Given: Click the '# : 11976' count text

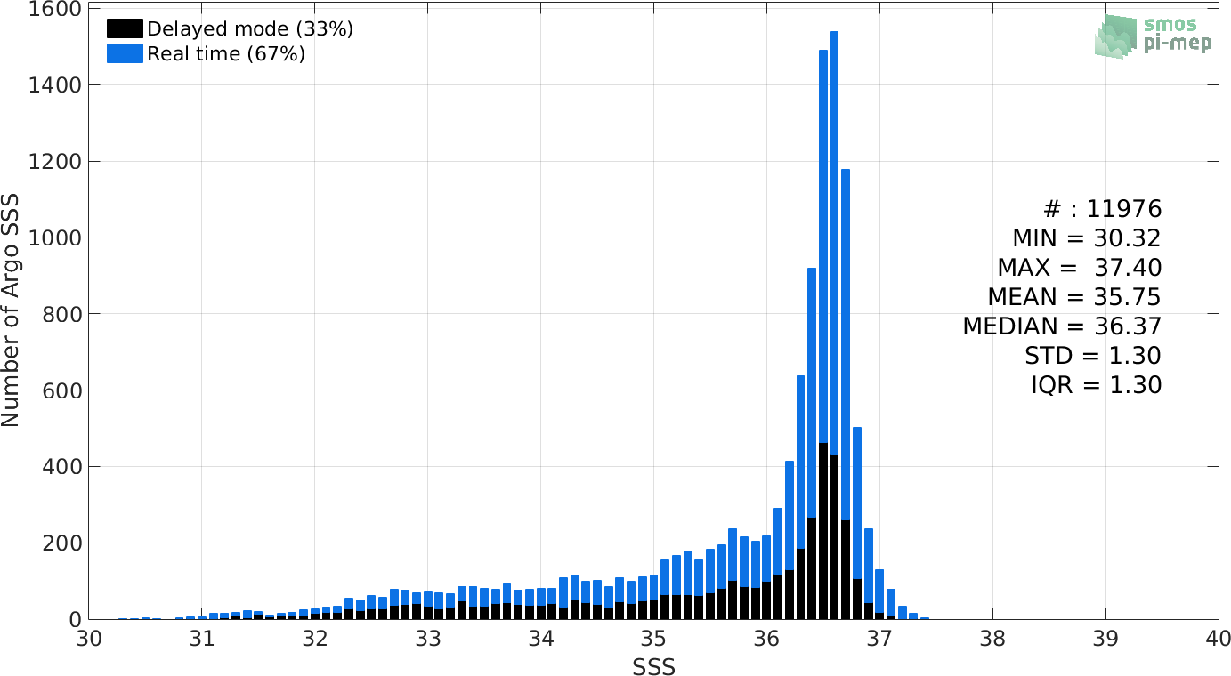Looking at the screenshot, I should [x=1103, y=209].
